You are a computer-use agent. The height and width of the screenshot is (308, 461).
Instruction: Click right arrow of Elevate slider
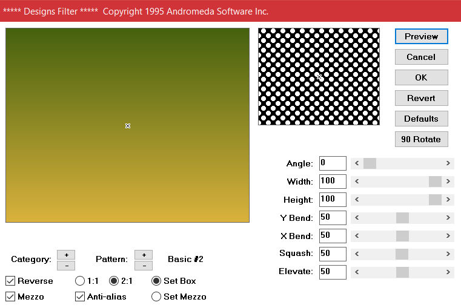tap(448, 272)
